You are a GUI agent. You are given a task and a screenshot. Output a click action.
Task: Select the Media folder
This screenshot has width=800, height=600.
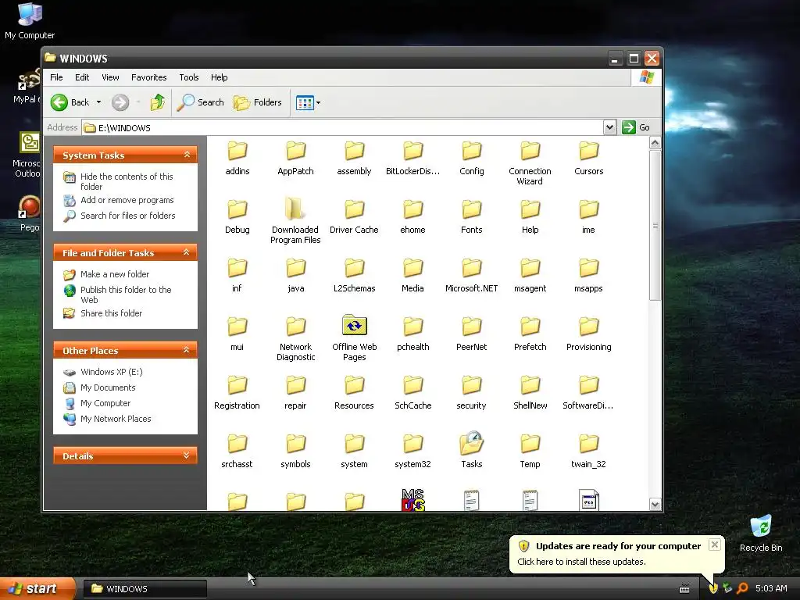point(412,276)
